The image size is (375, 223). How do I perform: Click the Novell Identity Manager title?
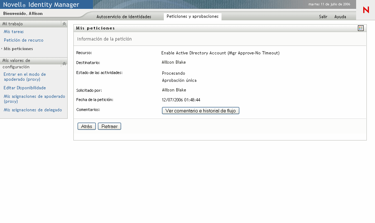coord(41,5)
